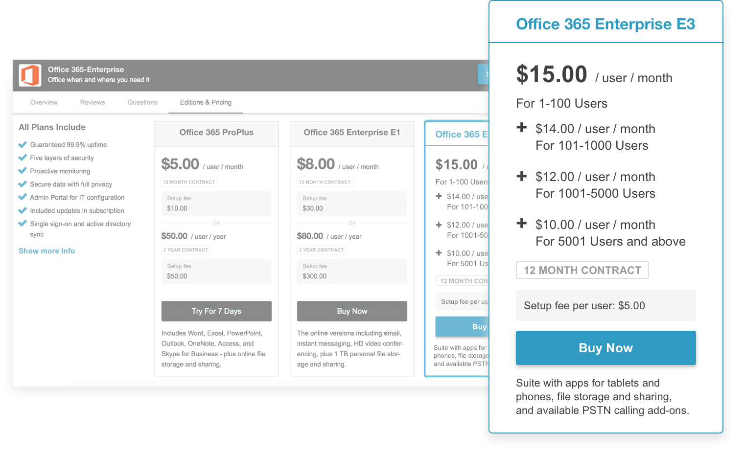Click the large blue Buy Now button
744x457 pixels.
click(x=606, y=348)
